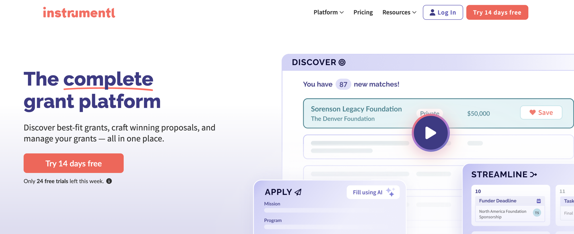Expand the Platform dropdown menu
The width and height of the screenshot is (574, 234).
tap(329, 12)
